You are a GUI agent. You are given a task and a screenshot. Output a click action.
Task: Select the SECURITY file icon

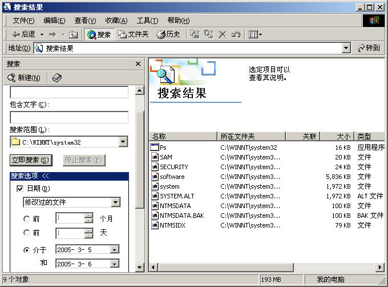155,167
